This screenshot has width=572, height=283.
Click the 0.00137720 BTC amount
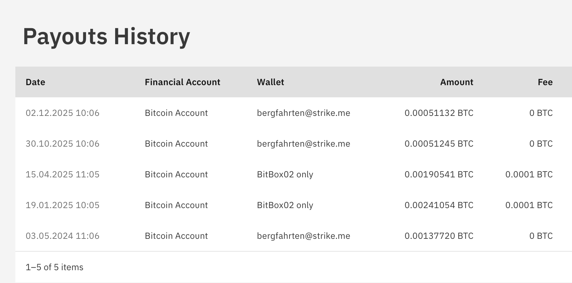439,236
